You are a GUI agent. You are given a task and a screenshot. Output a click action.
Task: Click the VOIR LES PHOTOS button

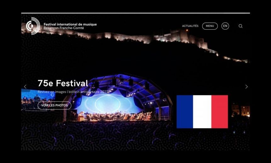(55, 105)
